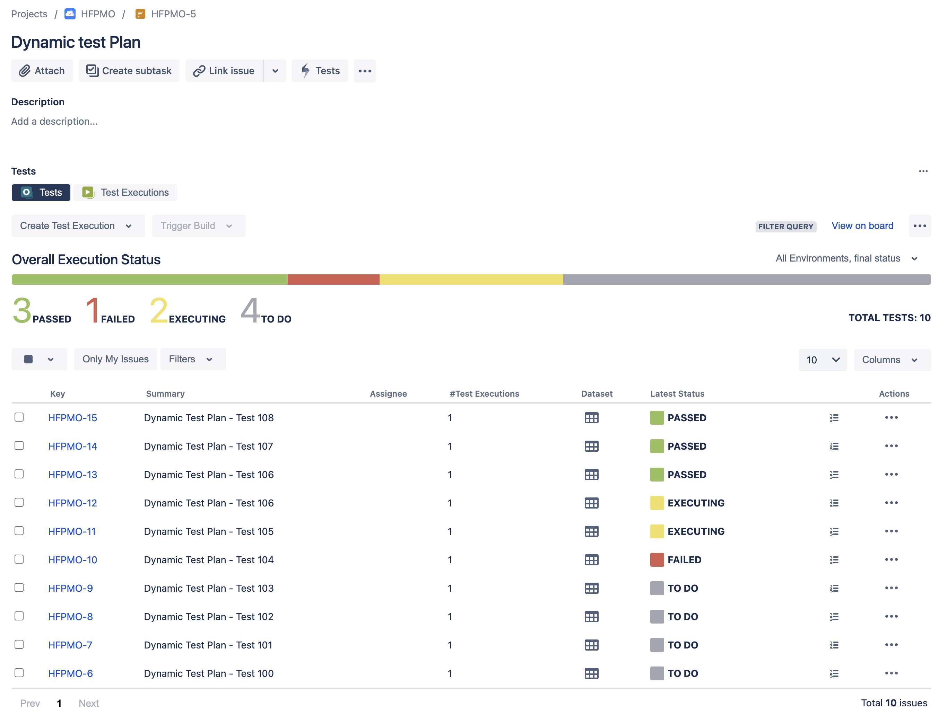The image size is (947, 724).
Task: Switch to Test Executions tab
Action: 125,193
